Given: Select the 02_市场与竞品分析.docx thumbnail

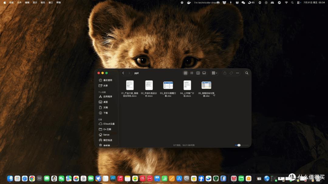Looking at the screenshot, I should (x=149, y=85).
